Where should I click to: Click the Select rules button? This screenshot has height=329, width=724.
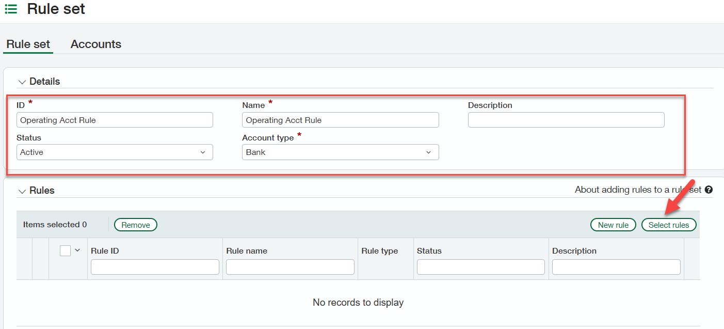click(669, 224)
